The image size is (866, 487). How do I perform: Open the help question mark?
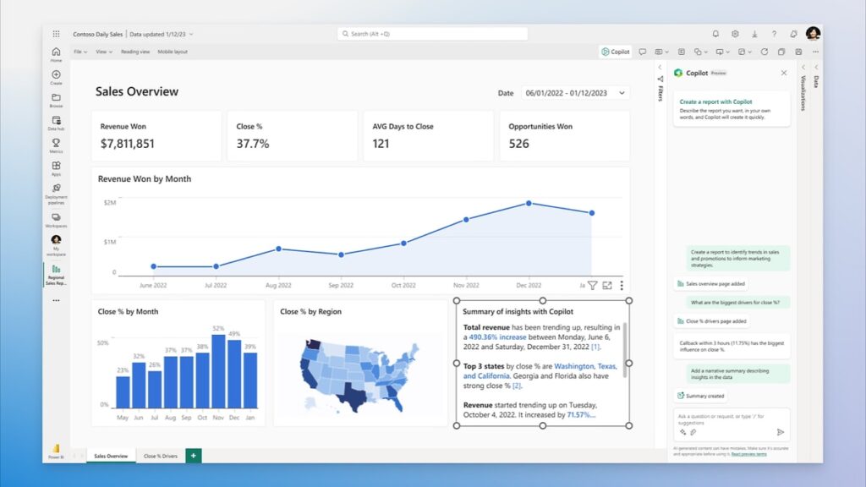pyautogui.click(x=774, y=34)
